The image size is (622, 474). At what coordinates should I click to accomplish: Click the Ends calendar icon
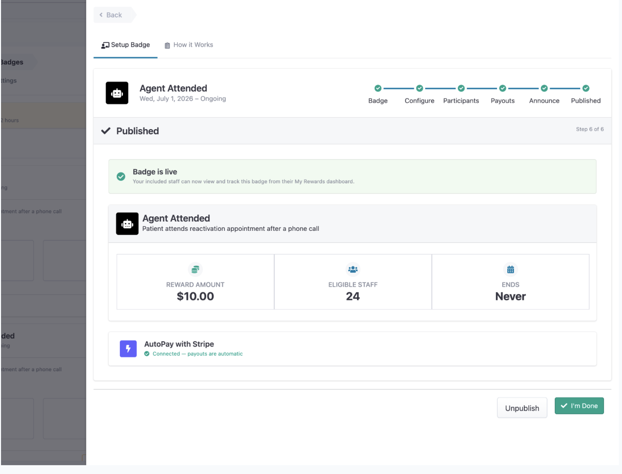510,270
